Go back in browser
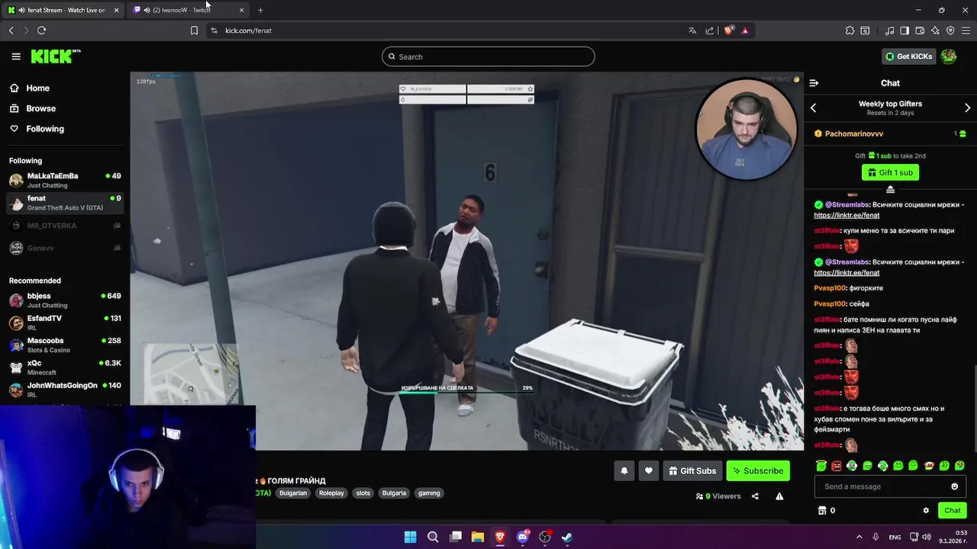977x549 pixels. (x=11, y=30)
